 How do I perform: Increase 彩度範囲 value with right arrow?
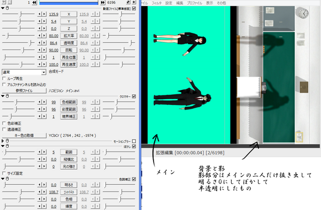44,109
